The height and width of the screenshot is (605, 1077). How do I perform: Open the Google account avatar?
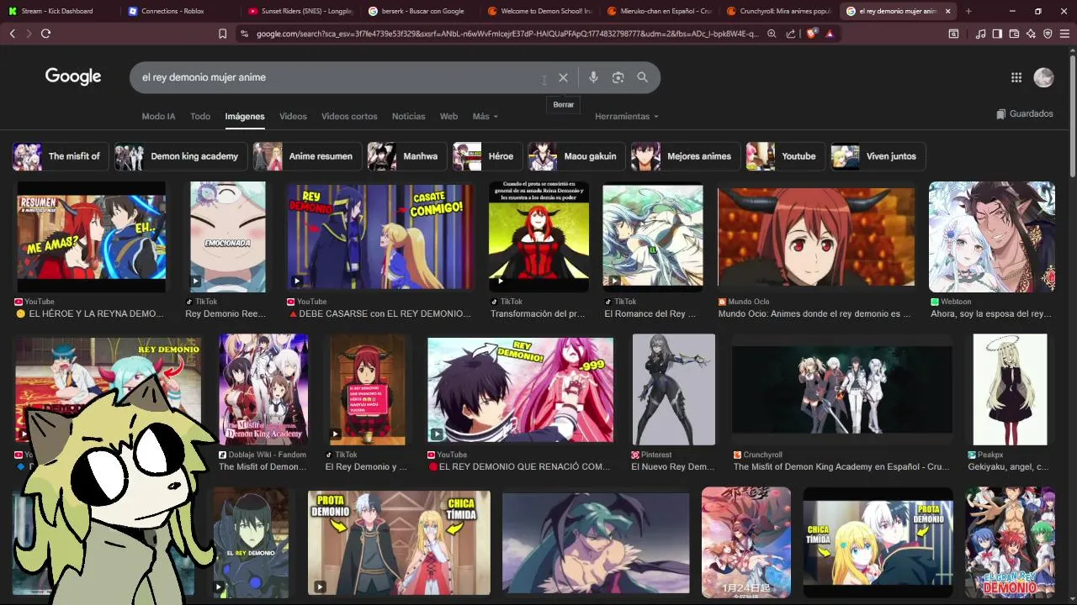(x=1043, y=77)
